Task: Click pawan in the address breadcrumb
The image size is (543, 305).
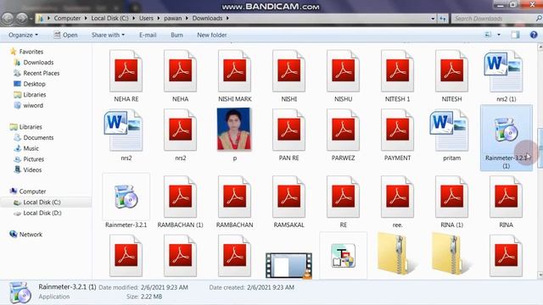Action: click(173, 19)
